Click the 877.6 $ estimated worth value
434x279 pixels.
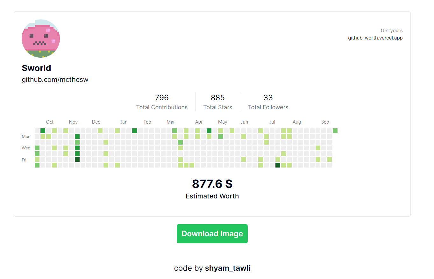[212, 184]
